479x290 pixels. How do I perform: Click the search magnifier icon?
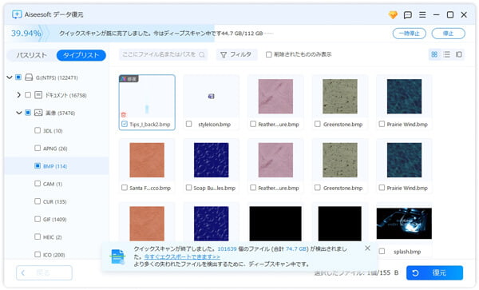[202, 54]
